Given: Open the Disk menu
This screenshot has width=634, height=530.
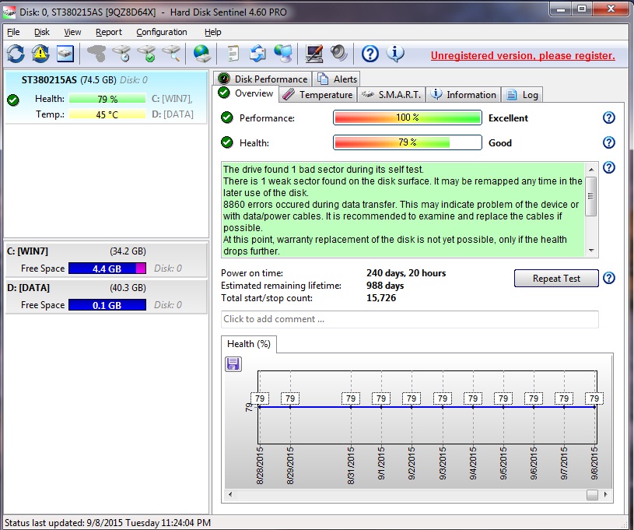Looking at the screenshot, I should [x=42, y=32].
